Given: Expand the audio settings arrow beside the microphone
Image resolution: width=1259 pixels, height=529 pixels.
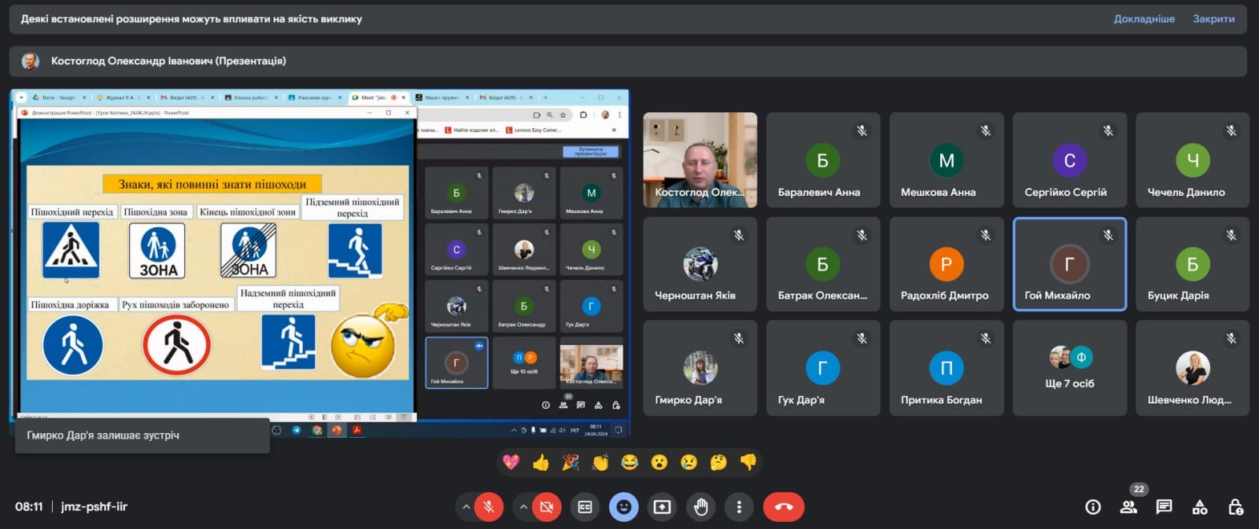Looking at the screenshot, I should pyautogui.click(x=466, y=507).
